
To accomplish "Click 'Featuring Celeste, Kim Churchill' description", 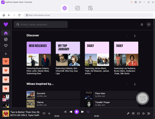I will (x=67, y=71).
